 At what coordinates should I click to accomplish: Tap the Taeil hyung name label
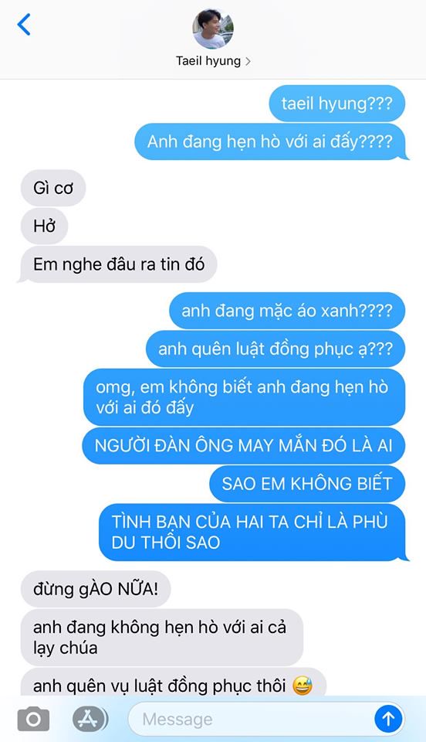tap(208, 61)
